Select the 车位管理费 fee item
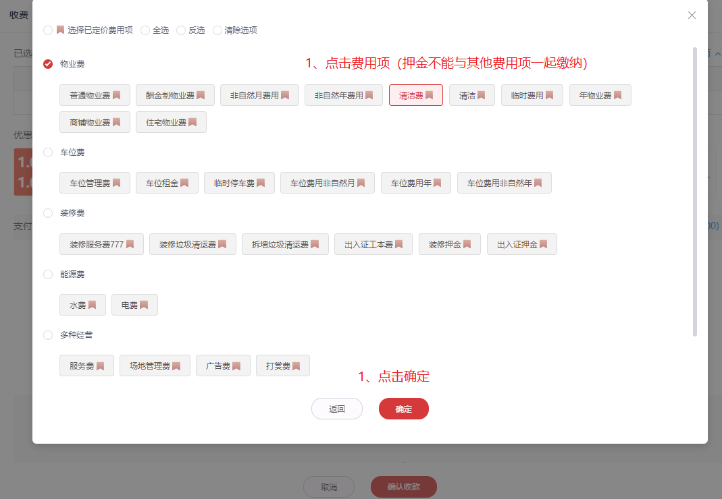This screenshot has width=722, height=499. pyautogui.click(x=95, y=183)
